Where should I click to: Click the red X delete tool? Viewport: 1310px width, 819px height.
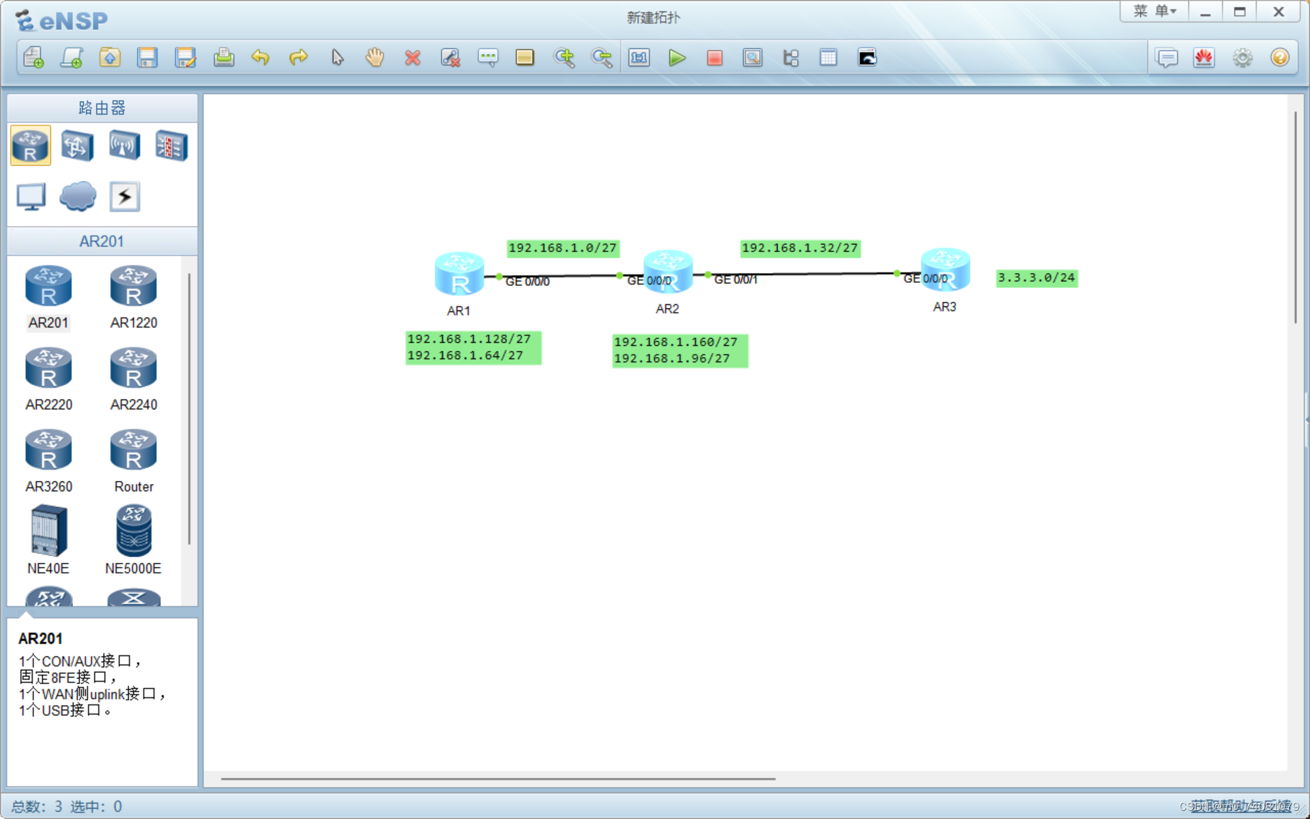412,58
